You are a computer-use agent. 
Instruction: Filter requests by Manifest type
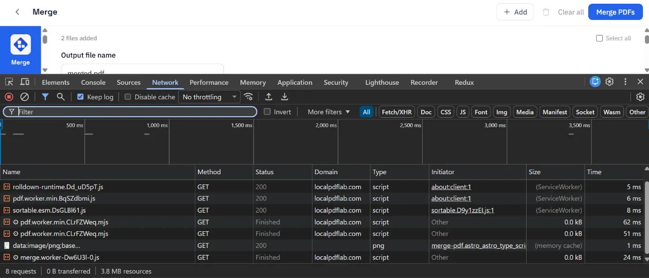click(555, 112)
